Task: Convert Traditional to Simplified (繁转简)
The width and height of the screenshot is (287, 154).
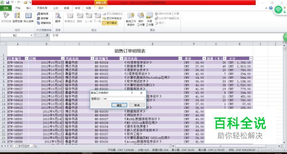Action: [43, 14]
